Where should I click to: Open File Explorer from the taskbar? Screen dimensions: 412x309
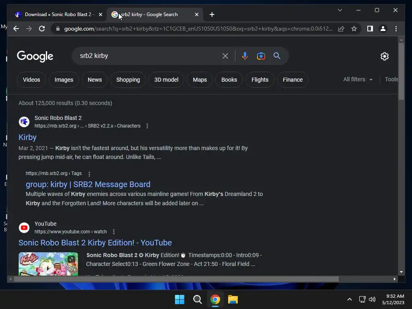coord(233,299)
